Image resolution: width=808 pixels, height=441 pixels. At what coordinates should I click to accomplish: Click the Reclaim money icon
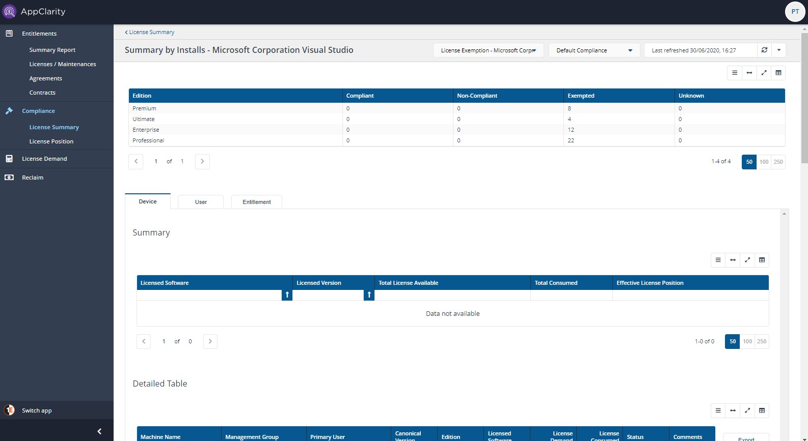9,178
